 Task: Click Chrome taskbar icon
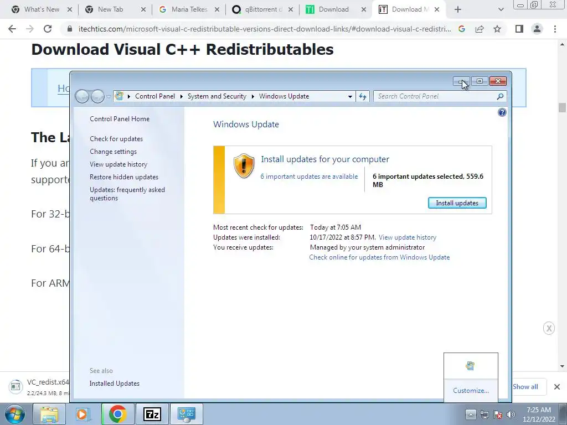pos(117,414)
